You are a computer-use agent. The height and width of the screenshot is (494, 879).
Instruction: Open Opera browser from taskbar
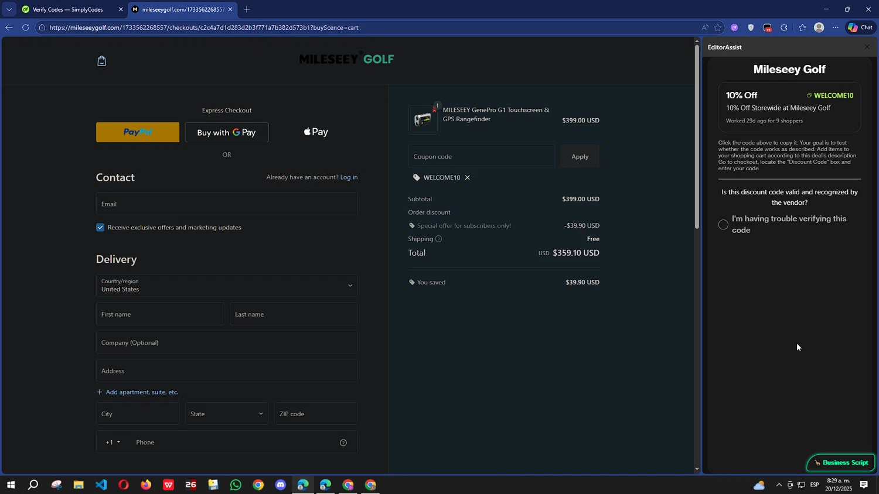point(124,485)
